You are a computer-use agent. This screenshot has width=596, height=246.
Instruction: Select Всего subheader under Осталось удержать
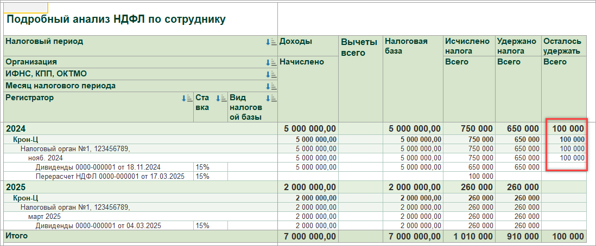[x=555, y=62]
